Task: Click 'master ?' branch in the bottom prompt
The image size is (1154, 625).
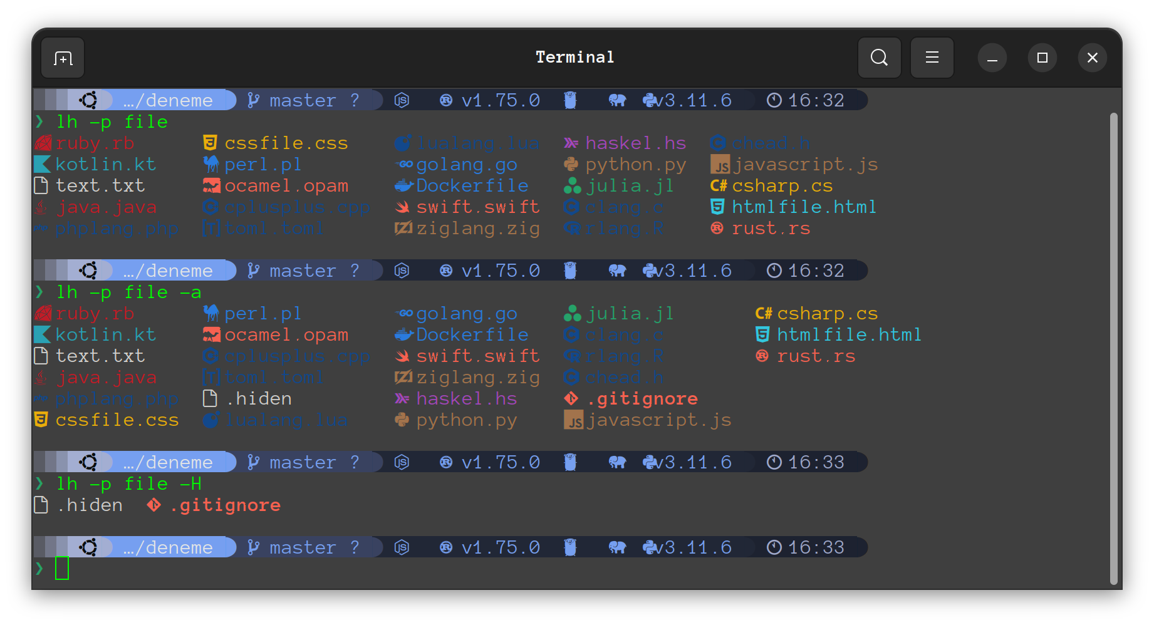Action: (x=314, y=547)
